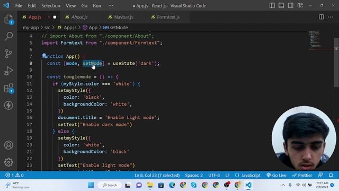The image size is (339, 191).
Task: Change encoding via UTF-8
Action: click(214, 175)
